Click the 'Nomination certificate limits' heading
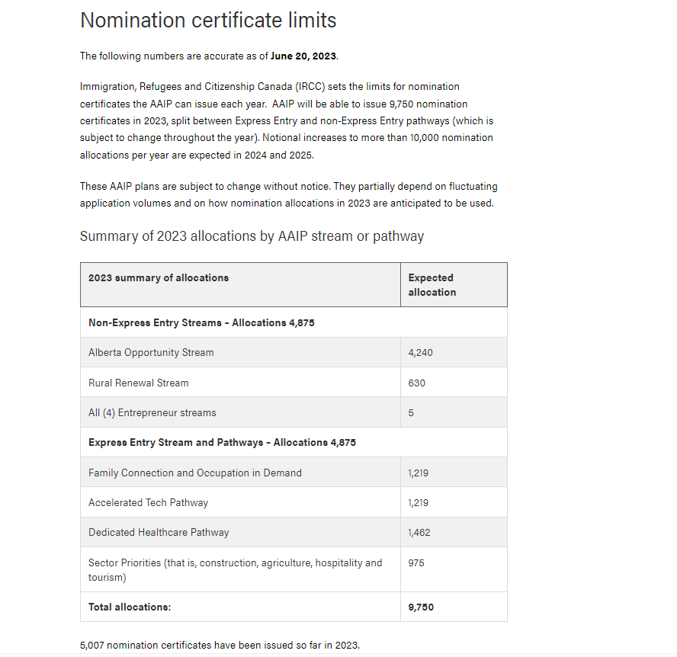 tap(208, 21)
